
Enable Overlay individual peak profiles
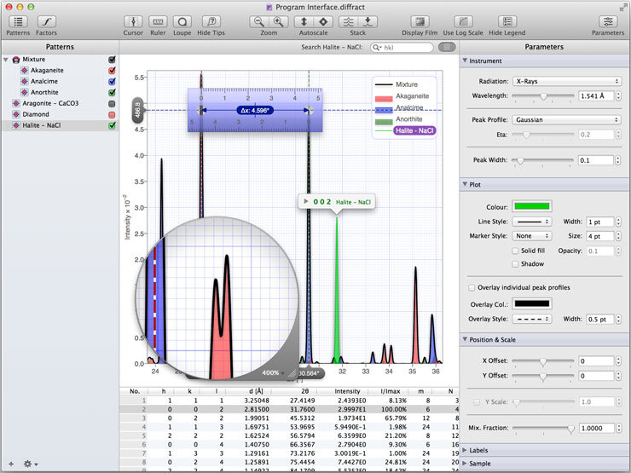(x=472, y=288)
